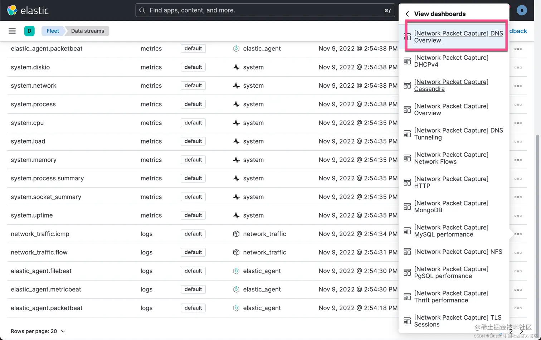541x340 pixels.
Task: Go to the next page arrow
Action: pyautogui.click(x=521, y=331)
